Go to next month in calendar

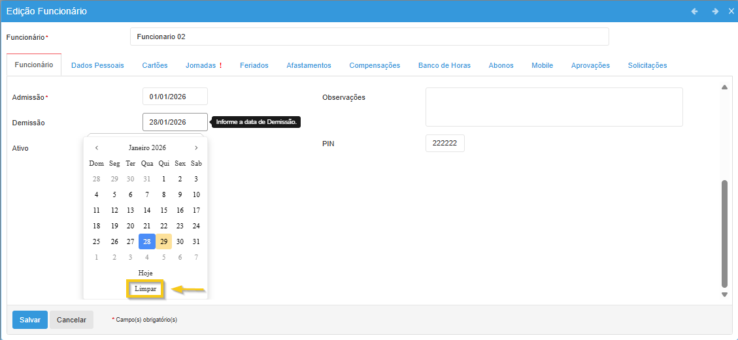tap(196, 147)
